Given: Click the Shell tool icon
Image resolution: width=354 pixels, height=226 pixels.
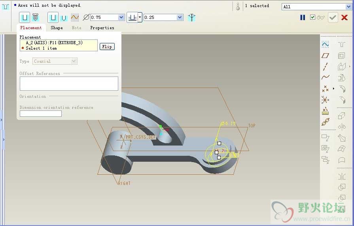Looking at the screenshot, I should [x=342, y=55].
